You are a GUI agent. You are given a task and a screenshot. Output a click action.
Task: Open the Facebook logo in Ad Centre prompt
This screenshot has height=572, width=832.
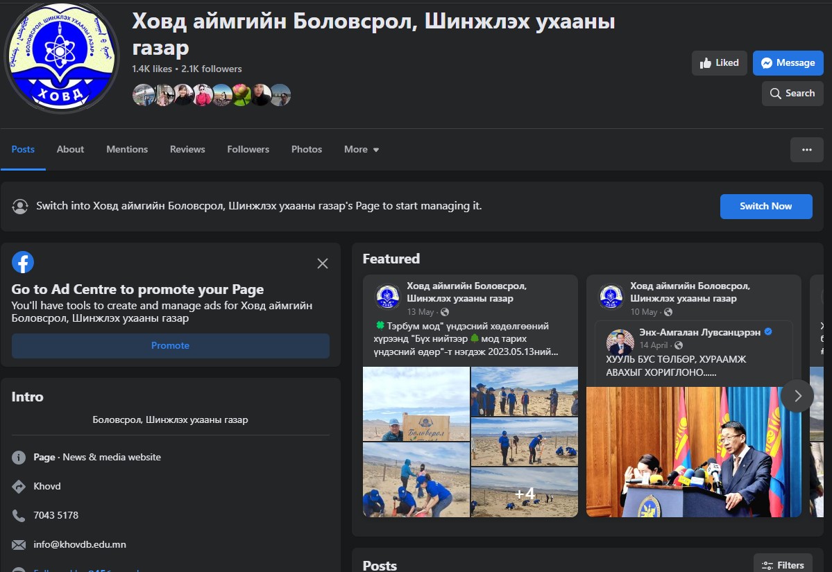tap(23, 262)
